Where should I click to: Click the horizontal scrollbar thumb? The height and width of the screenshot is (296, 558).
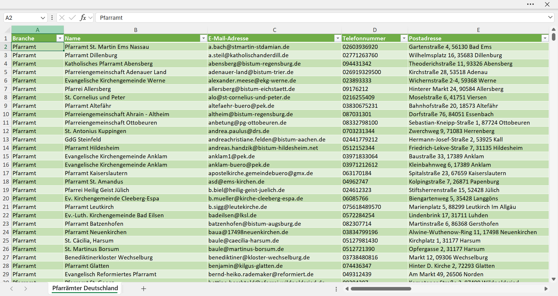pos(381,289)
